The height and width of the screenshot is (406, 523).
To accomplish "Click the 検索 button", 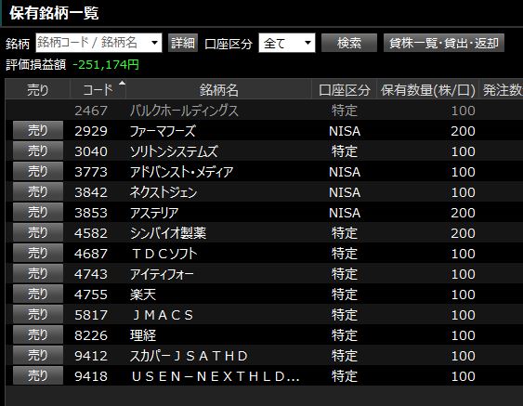I will coord(349,43).
